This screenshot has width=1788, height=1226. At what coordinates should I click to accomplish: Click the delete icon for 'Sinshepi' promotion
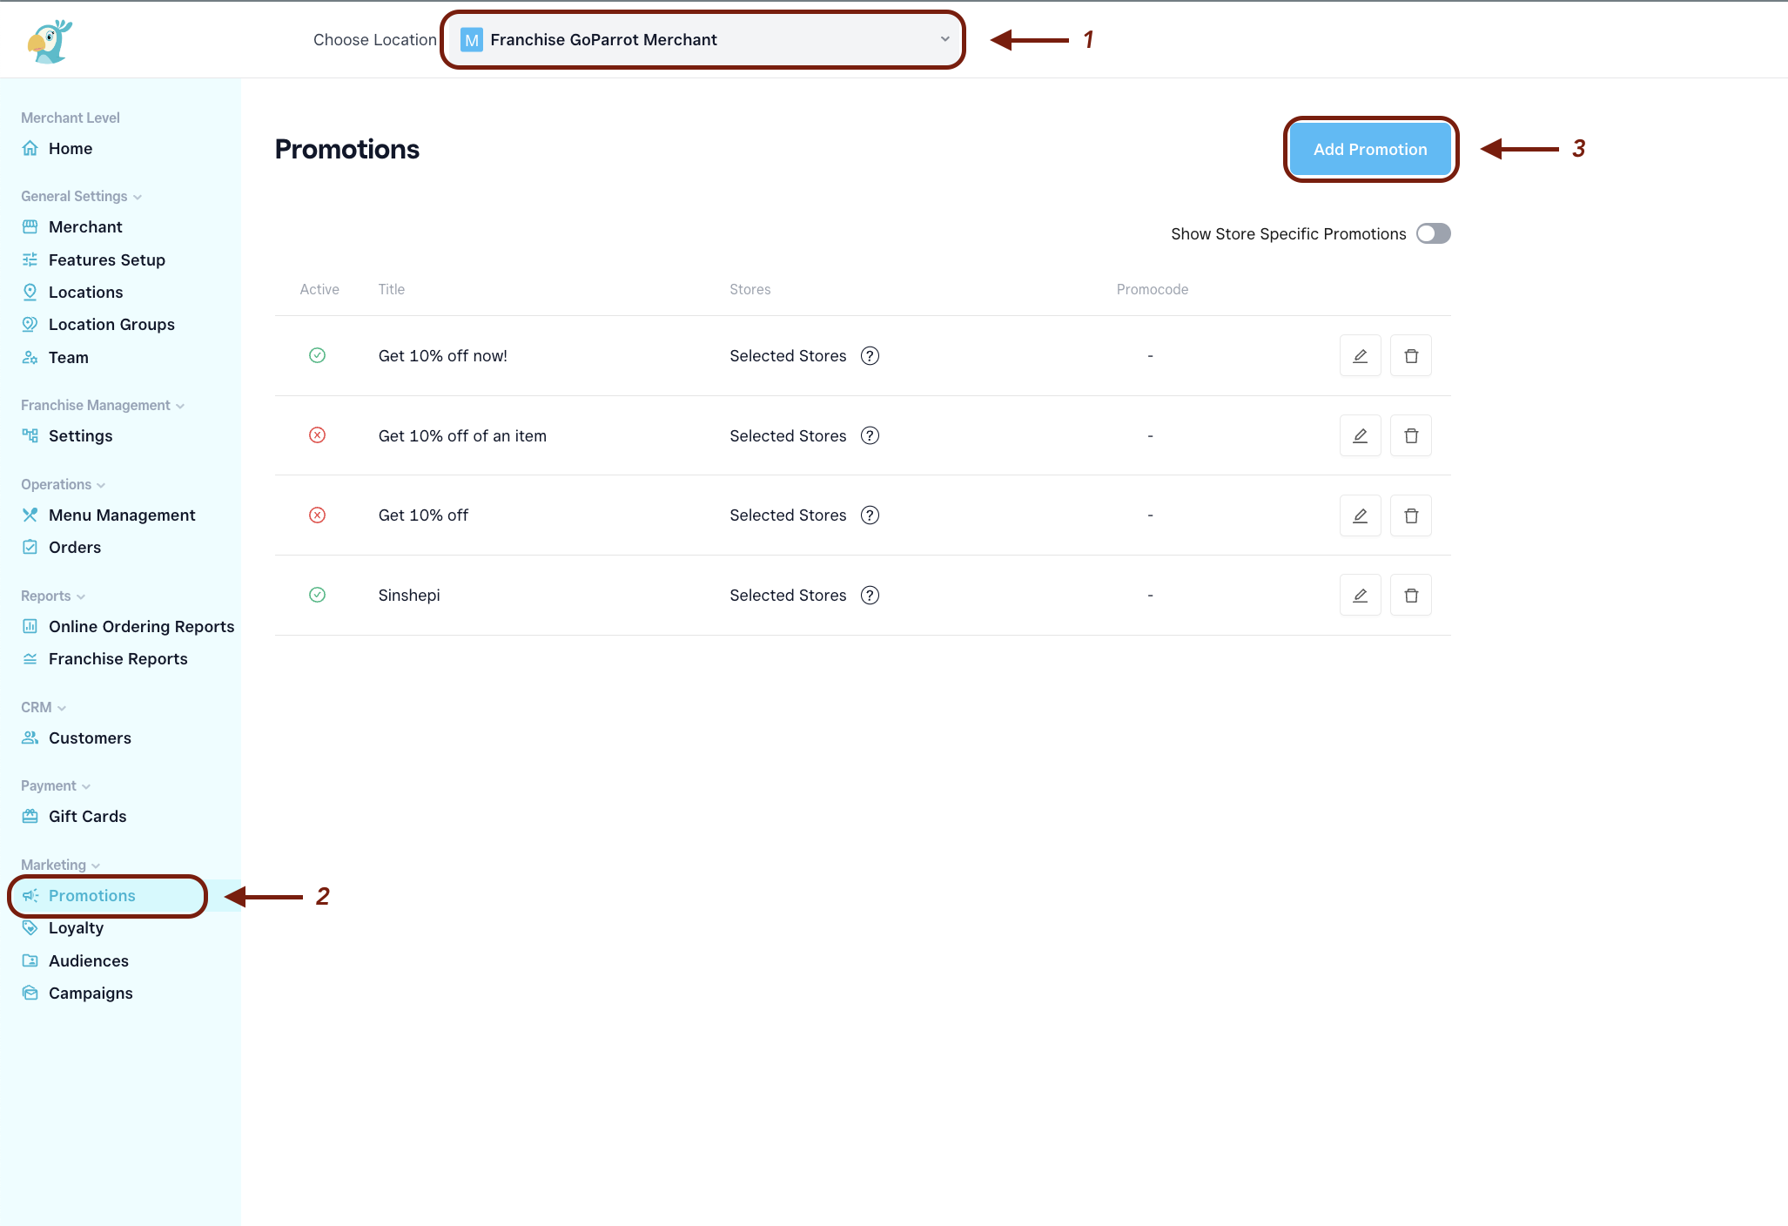click(1410, 596)
